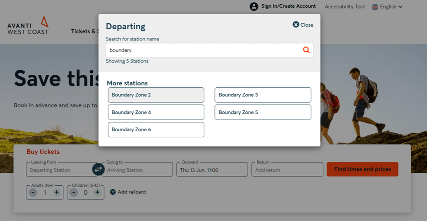Image resolution: width=427 pixels, height=221 pixels.
Task: Choose Boundary Zone 5 from results
Action: tap(262, 112)
